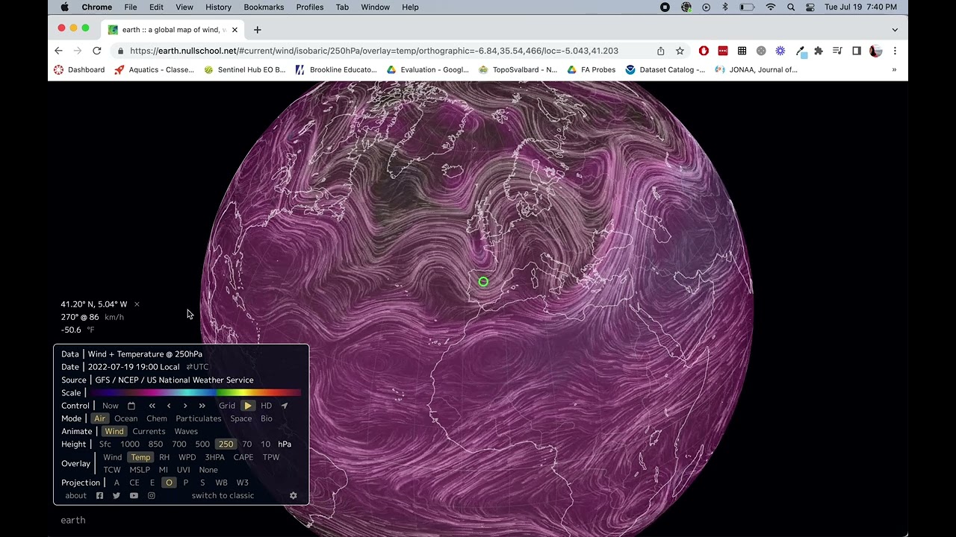This screenshot has width=956, height=537.
Task: Bookmark this page with the star icon
Action: 680,51
